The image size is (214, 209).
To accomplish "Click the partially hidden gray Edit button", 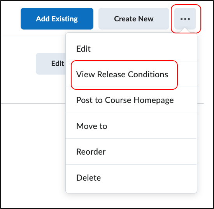I will click(x=51, y=64).
